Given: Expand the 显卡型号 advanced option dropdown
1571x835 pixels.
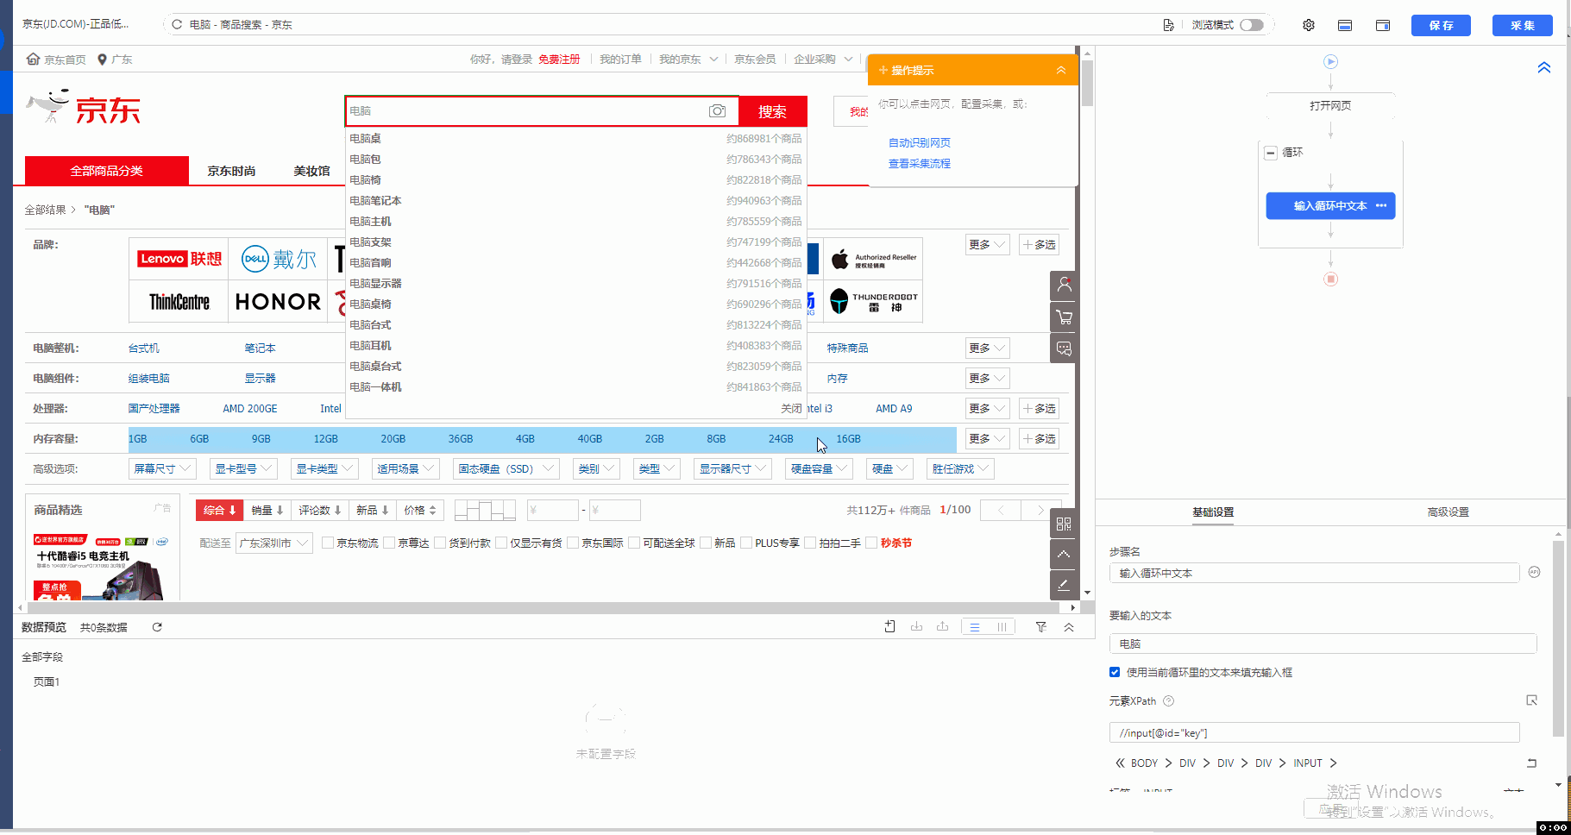Looking at the screenshot, I should click(243, 468).
